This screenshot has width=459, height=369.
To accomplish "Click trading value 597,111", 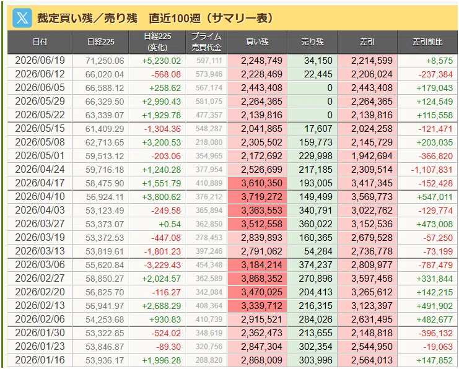I will (209, 61).
